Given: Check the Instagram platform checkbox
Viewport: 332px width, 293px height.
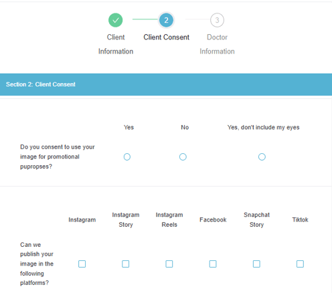Looking at the screenshot, I should coord(82,264).
